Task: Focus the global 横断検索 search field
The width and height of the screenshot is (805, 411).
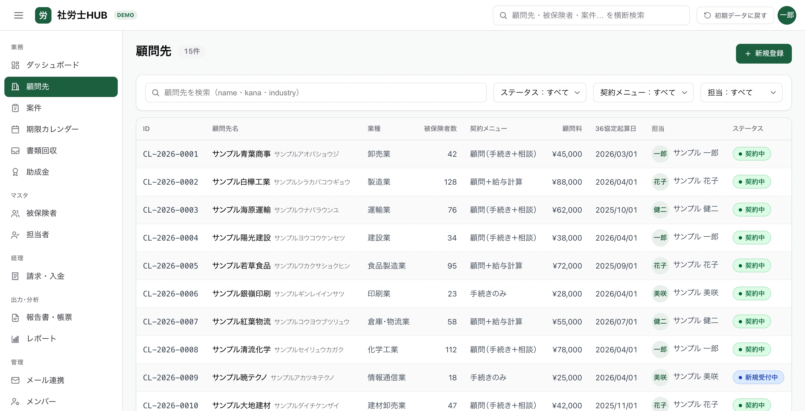Action: (x=591, y=15)
